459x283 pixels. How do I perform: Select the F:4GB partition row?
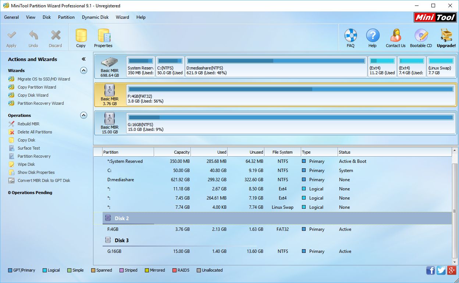tap(273, 229)
